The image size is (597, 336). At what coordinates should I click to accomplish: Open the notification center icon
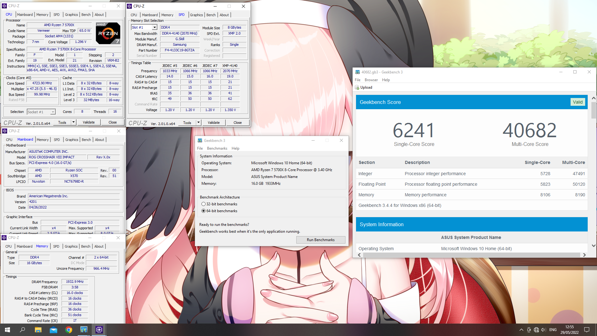587,330
